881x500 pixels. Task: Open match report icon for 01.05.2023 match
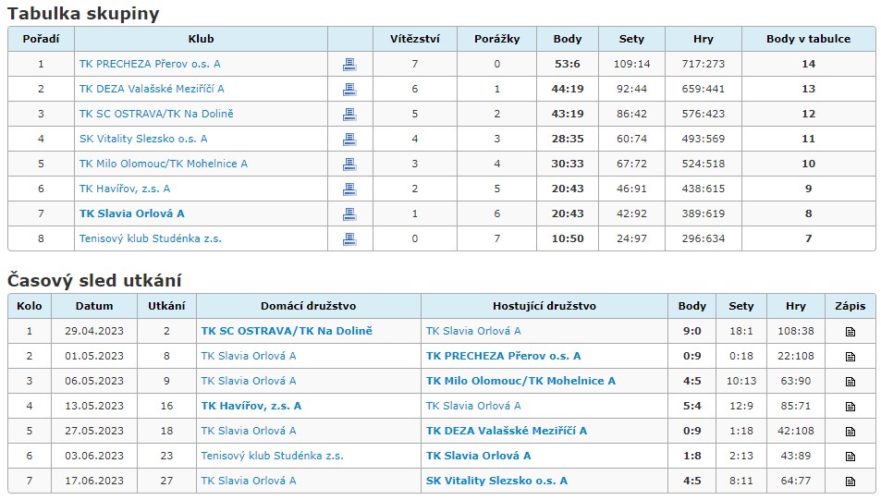point(850,357)
